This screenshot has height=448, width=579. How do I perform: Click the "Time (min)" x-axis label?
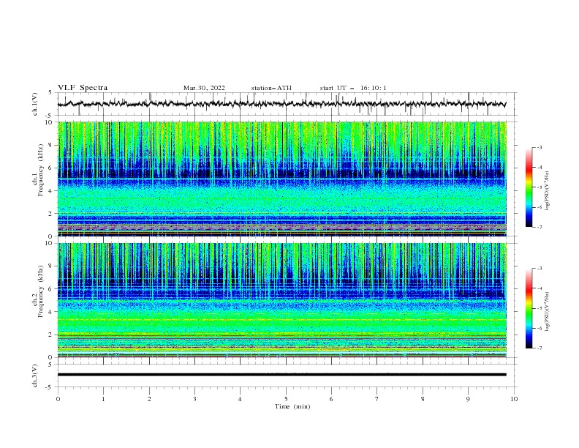click(x=292, y=406)
